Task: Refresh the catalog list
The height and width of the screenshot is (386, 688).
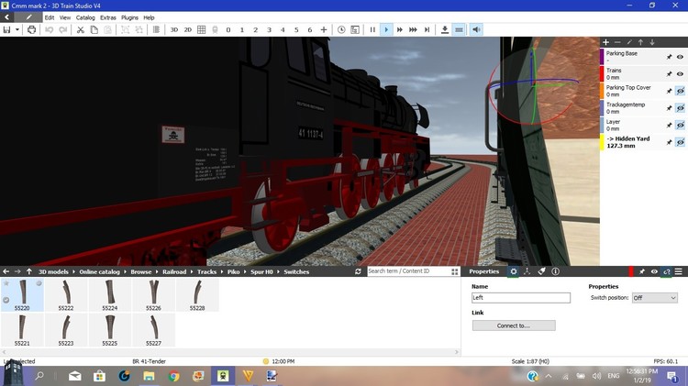Action: (x=358, y=271)
